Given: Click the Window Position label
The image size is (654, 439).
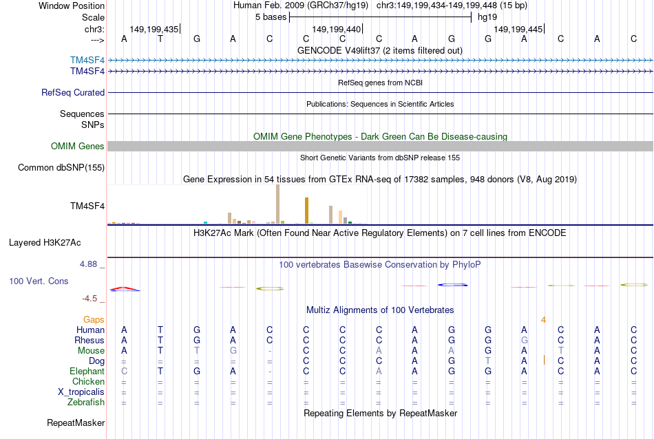Looking at the screenshot, I should (72, 6).
